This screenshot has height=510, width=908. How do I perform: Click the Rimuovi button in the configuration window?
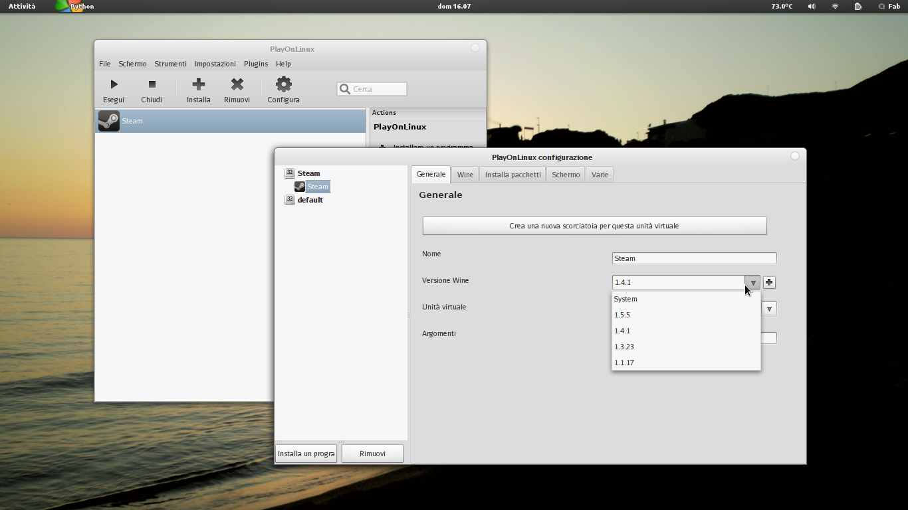point(372,454)
